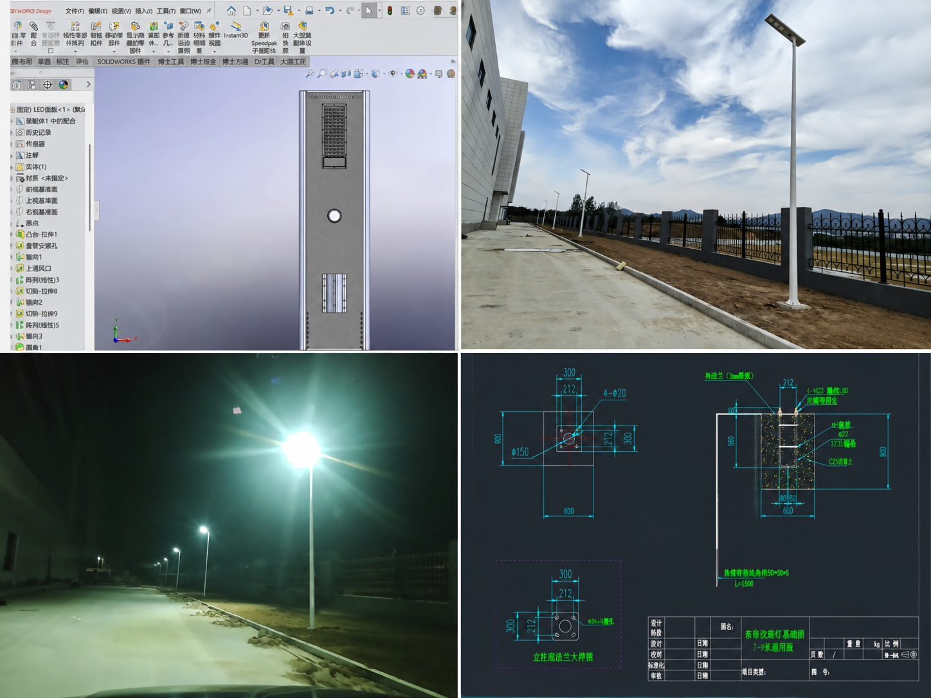The width and height of the screenshot is (931, 698).
Task: Select 凸台-拉伸1 feature in tree
Action: 36,235
